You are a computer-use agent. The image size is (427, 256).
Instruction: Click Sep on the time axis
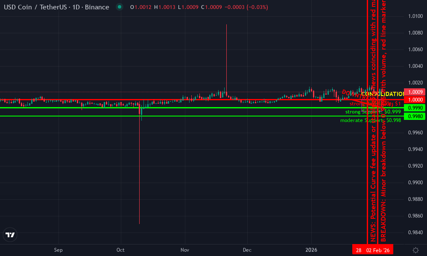coord(58,250)
